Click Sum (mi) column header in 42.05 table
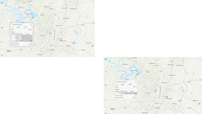 point(132,92)
